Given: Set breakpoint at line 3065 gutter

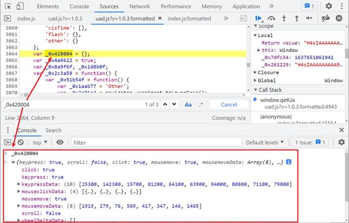Looking at the screenshot, I should pyautogui.click(x=11, y=61).
